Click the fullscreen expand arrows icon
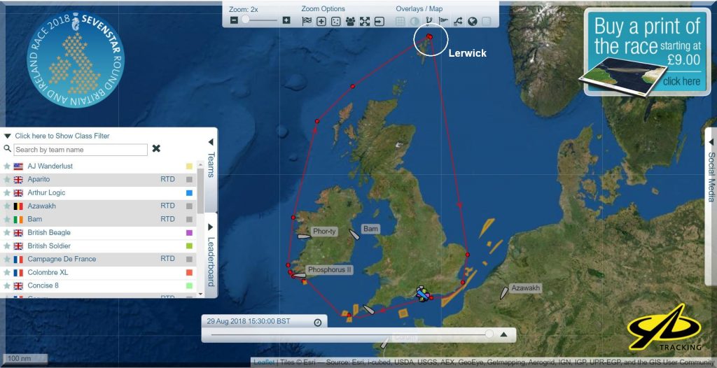Screen dimensions: 717x368 pyautogui.click(x=365, y=21)
